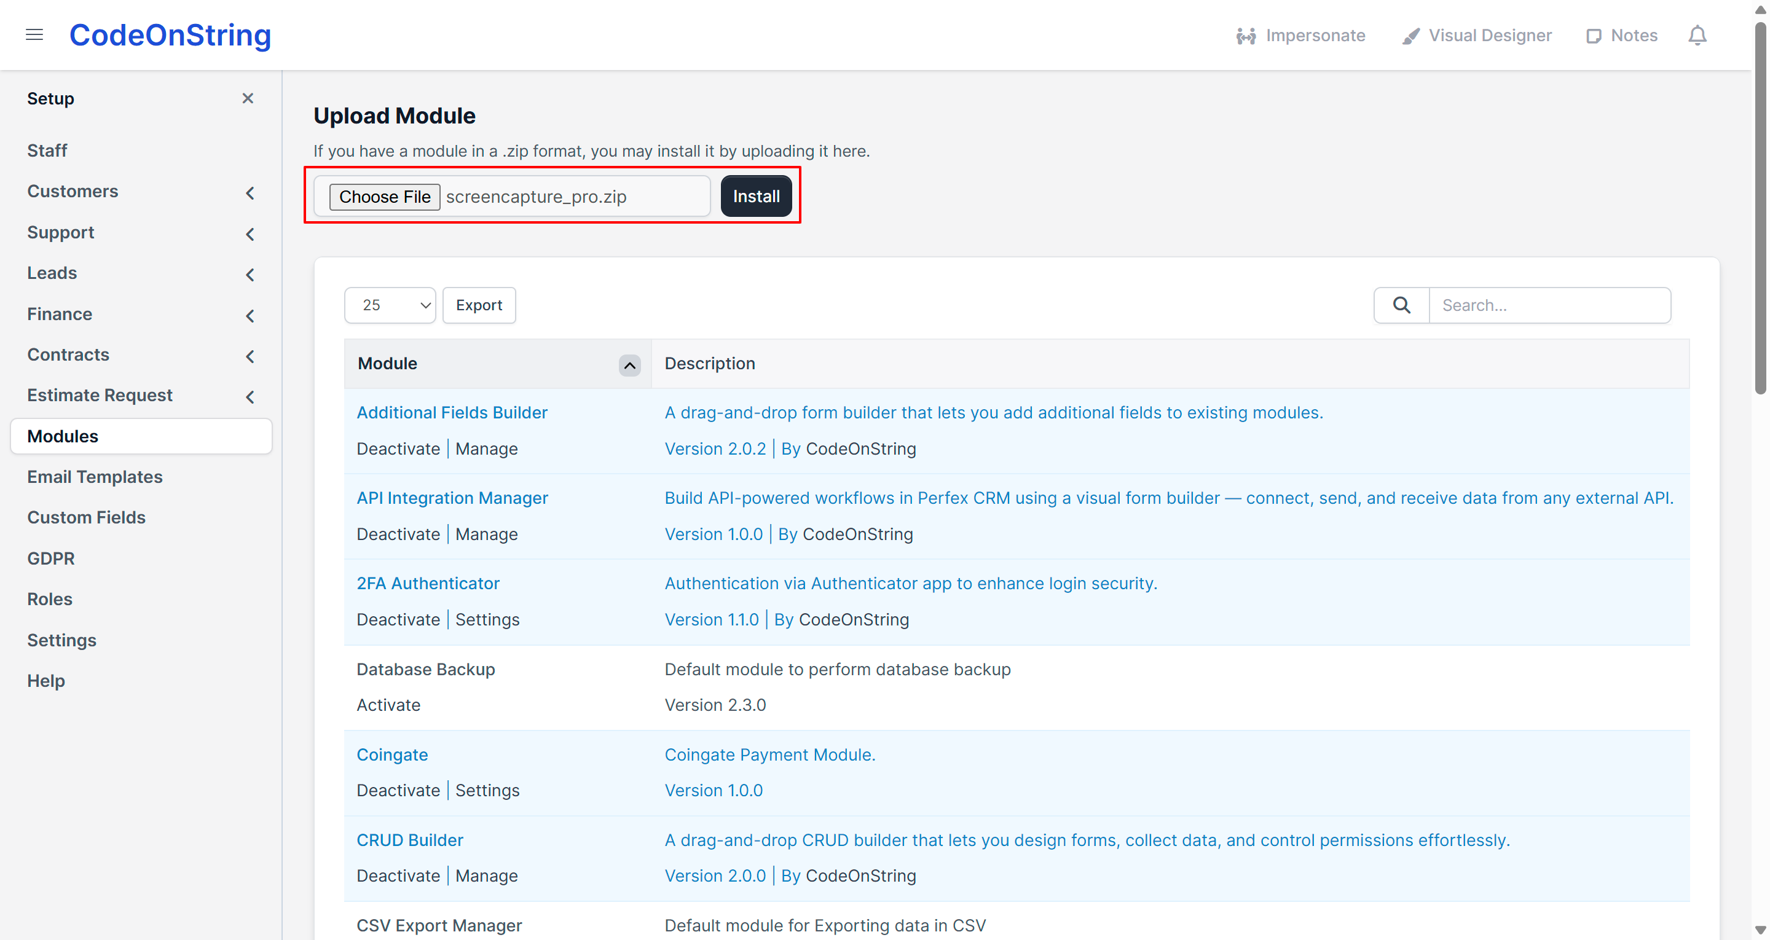Open the 2FA Authenticator module link

428,584
